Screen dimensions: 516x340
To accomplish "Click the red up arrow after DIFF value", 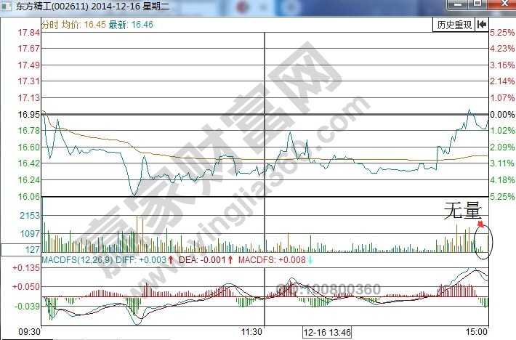I will [171, 259].
